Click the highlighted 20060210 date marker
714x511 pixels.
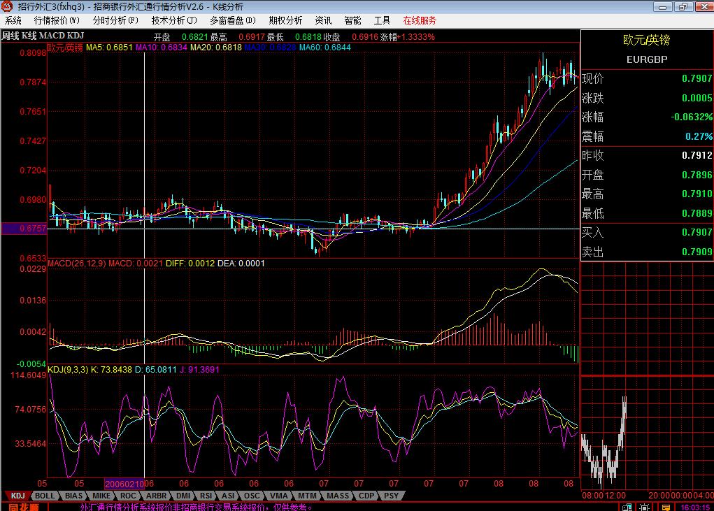pyautogui.click(x=124, y=484)
